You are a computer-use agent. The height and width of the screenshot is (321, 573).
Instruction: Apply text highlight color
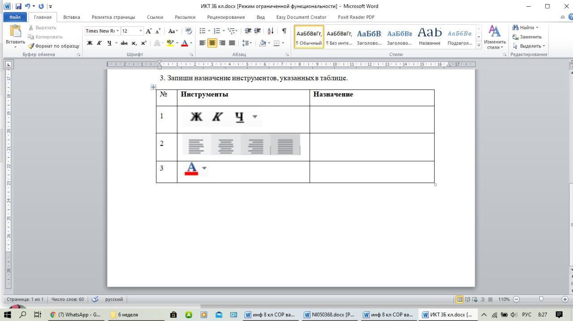pyautogui.click(x=170, y=43)
